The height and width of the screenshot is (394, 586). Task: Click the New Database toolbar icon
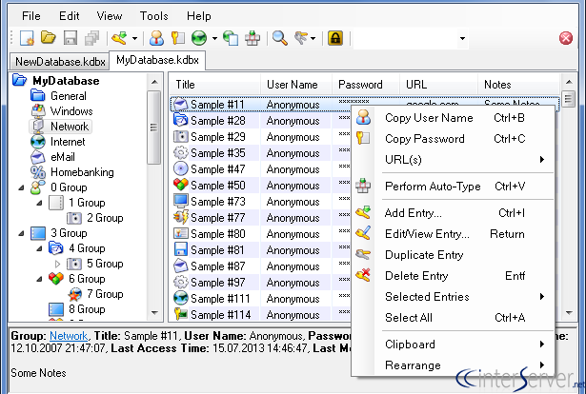pos(27,38)
